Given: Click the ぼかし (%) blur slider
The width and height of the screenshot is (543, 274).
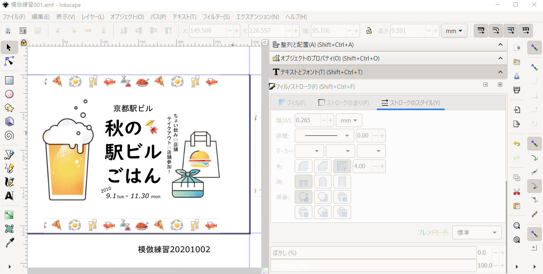Looking at the screenshot, I should 373,253.
